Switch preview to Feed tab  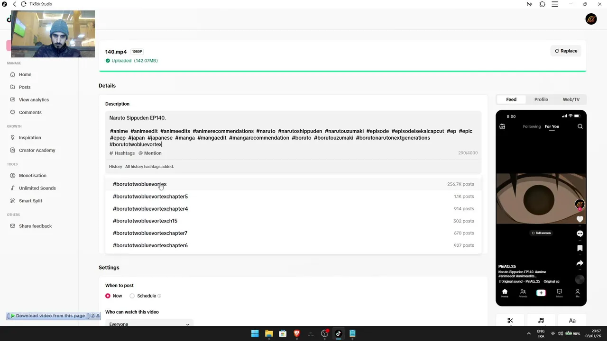[x=511, y=99]
